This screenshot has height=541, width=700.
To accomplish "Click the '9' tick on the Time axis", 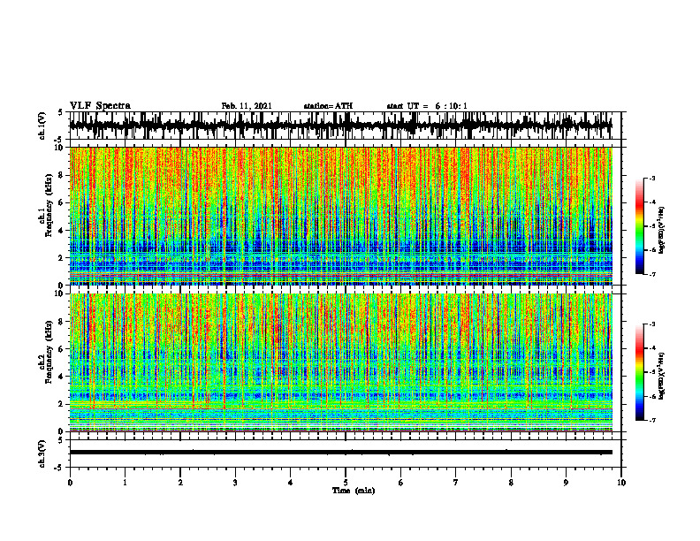I will (x=566, y=483).
